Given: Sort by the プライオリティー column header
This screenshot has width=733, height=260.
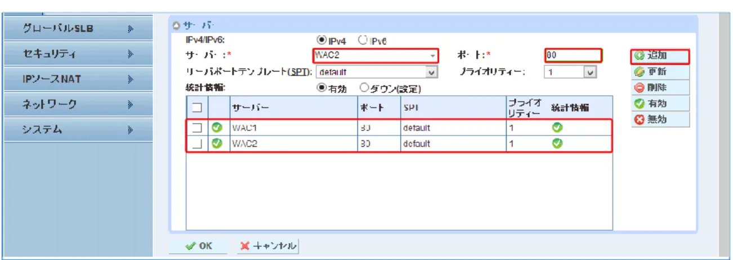Looking at the screenshot, I should 526,107.
